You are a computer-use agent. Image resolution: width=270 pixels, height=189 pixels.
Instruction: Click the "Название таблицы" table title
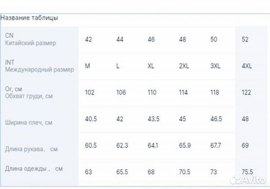tap(29, 18)
